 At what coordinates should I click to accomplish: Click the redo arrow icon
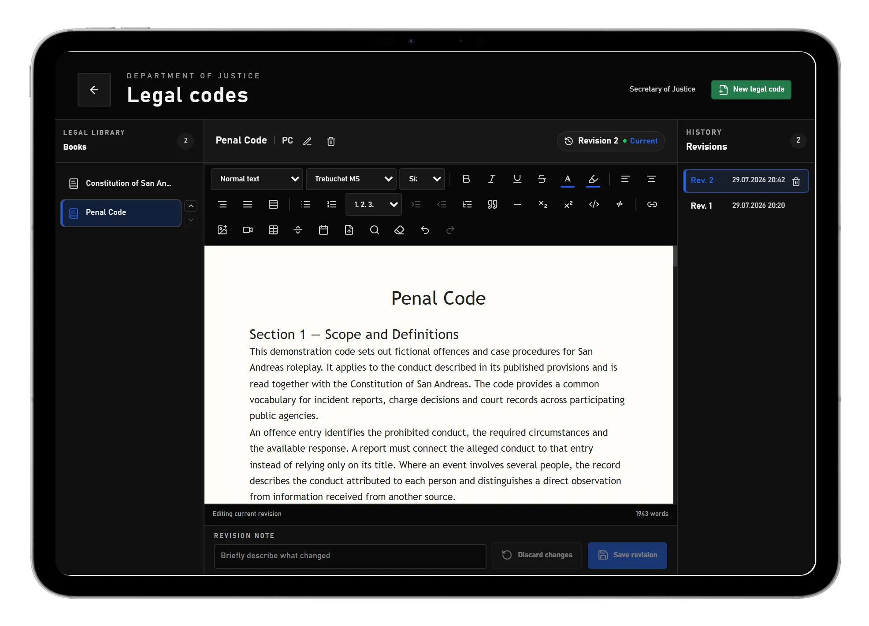[x=450, y=230]
